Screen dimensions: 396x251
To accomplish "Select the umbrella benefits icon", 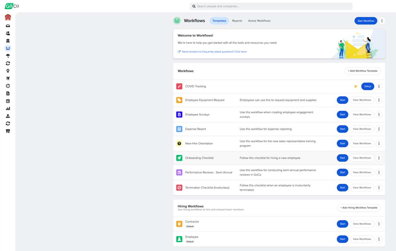I will [x=8, y=56].
